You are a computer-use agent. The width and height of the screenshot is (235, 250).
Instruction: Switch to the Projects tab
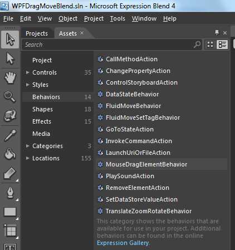37,33
